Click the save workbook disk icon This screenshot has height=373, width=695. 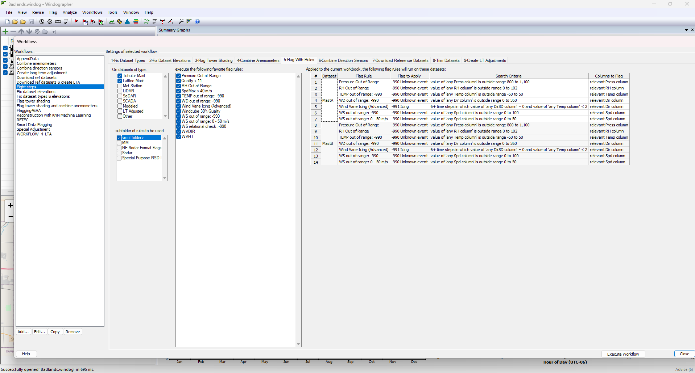pyautogui.click(x=32, y=21)
